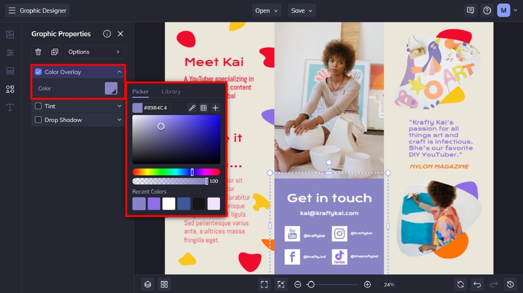Image resolution: width=523 pixels, height=293 pixels.
Task: Click the Graphic Designer title button
Action: [37, 11]
